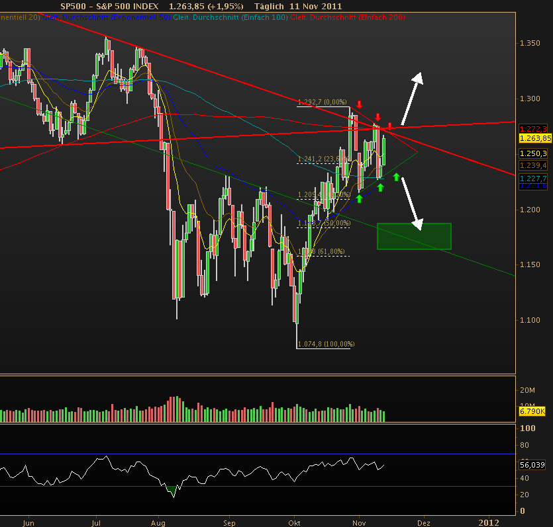The width and height of the screenshot is (553, 527).
Task: Click the 11 Nov 2011 date label
Action: tap(316, 7)
